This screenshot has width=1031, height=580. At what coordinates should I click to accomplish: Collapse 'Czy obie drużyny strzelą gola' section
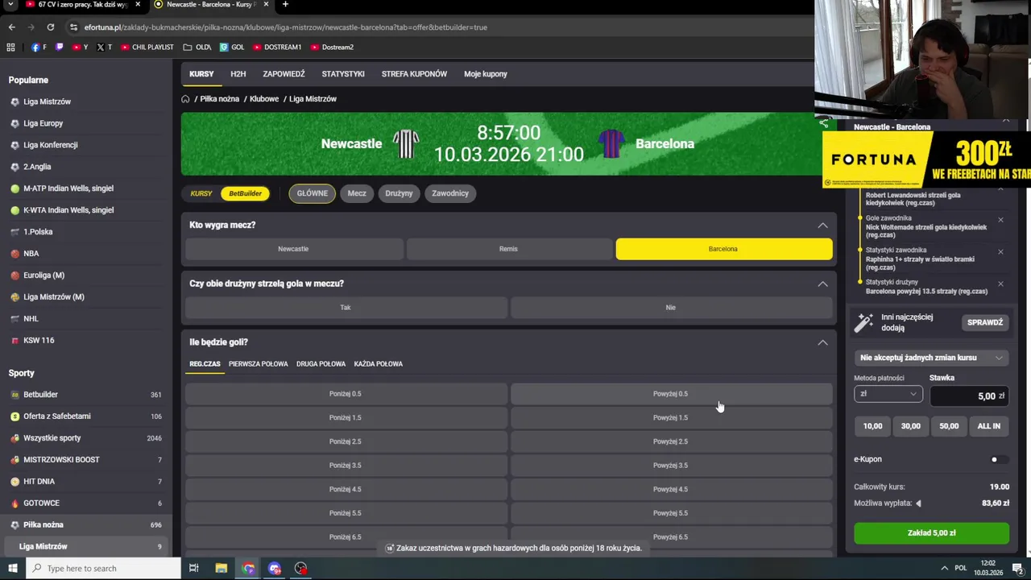tap(822, 284)
